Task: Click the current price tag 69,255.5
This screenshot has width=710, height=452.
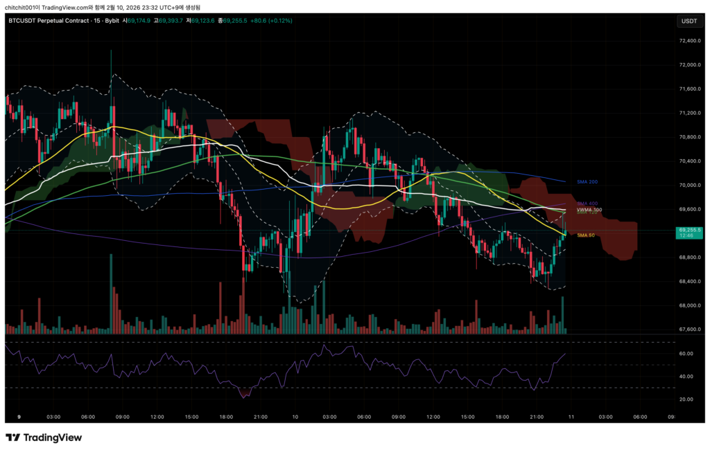Action: 691,230
